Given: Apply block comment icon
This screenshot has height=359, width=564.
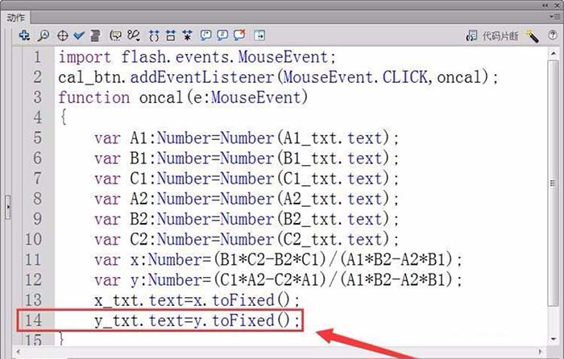Looking at the screenshot, I should click(x=205, y=35).
